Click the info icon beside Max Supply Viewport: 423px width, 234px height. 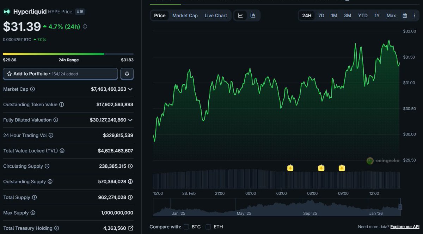(33, 213)
